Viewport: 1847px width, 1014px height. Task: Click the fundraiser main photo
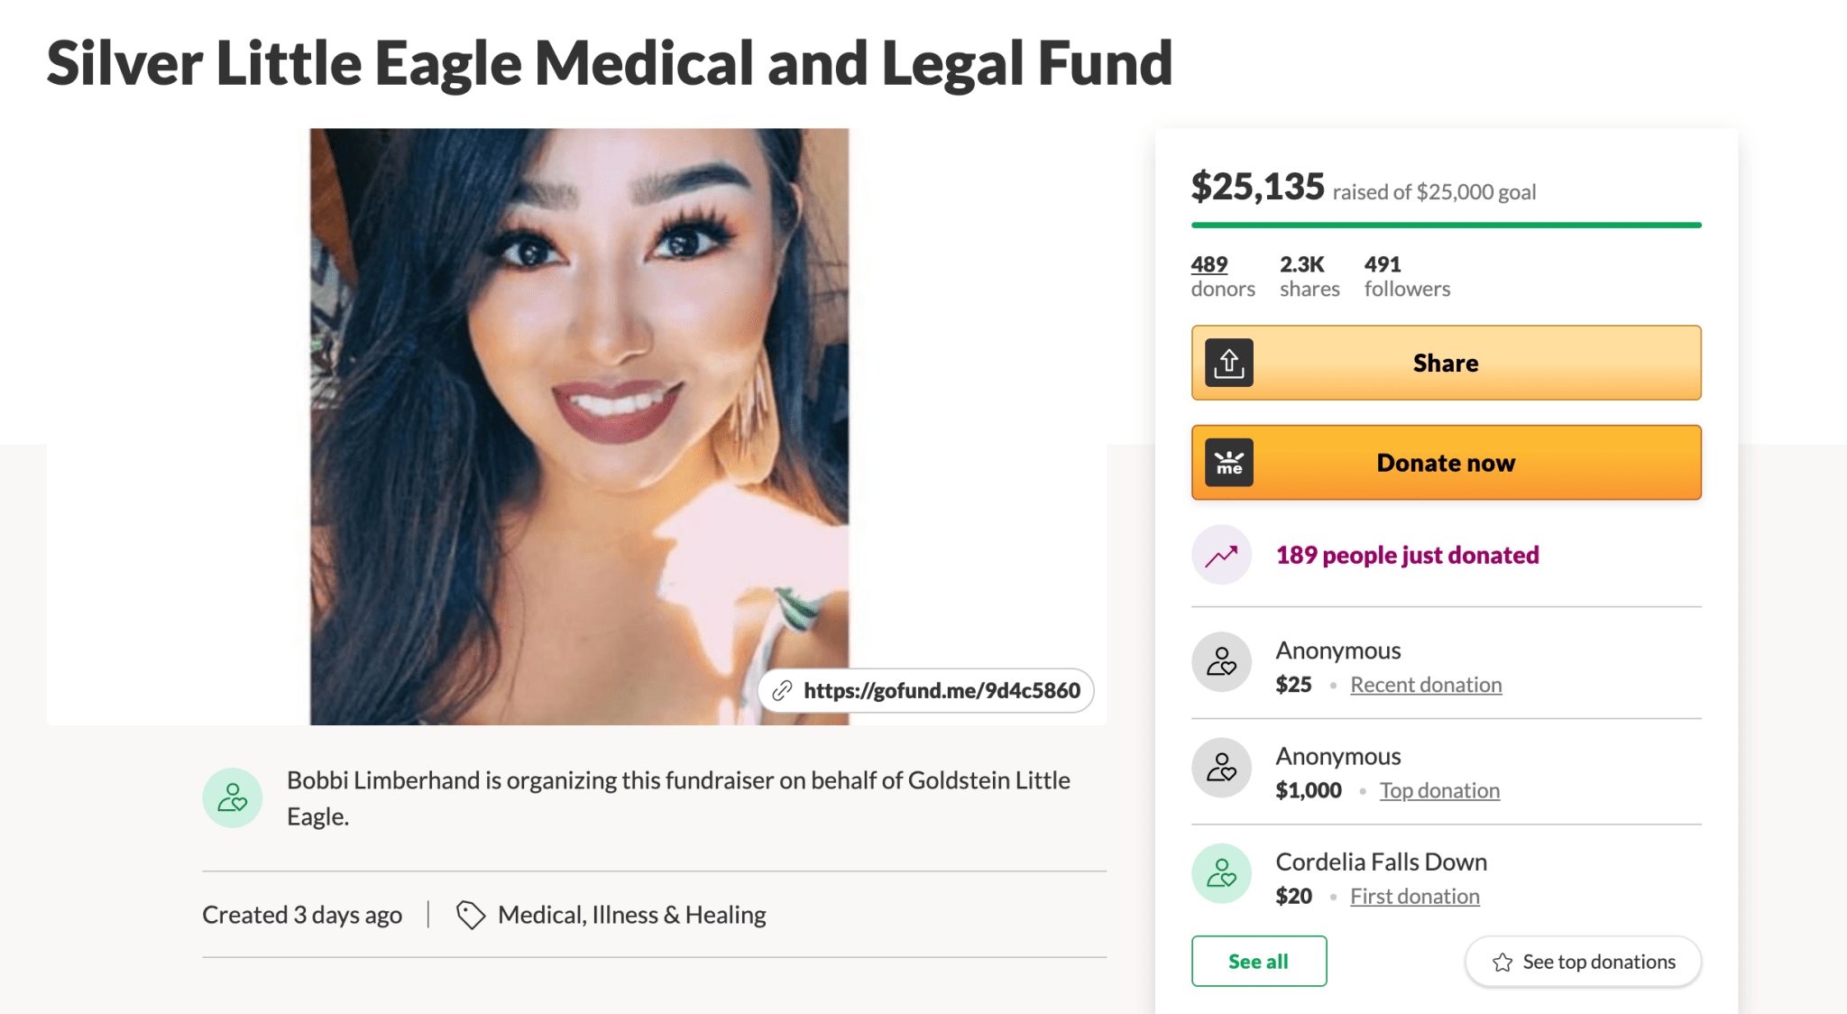578,406
